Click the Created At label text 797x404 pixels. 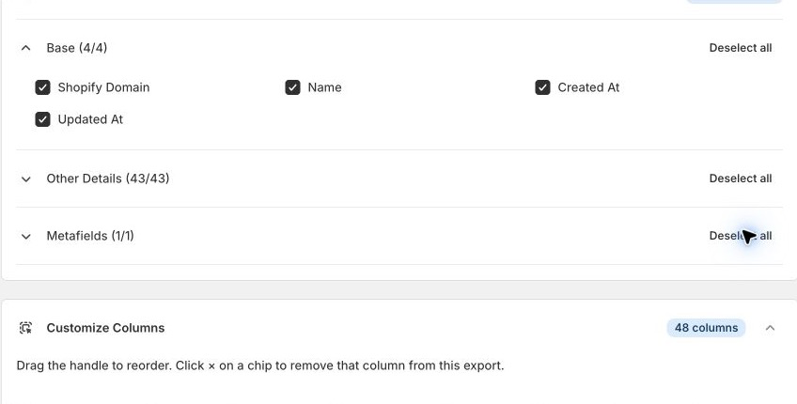tap(588, 87)
